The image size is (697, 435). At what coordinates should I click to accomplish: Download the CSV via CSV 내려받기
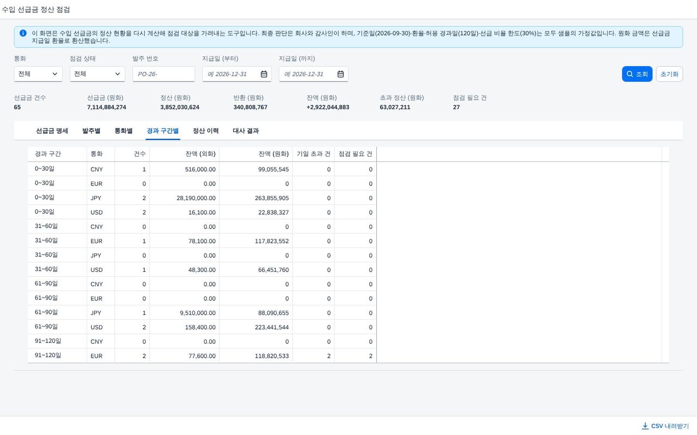pos(665,426)
